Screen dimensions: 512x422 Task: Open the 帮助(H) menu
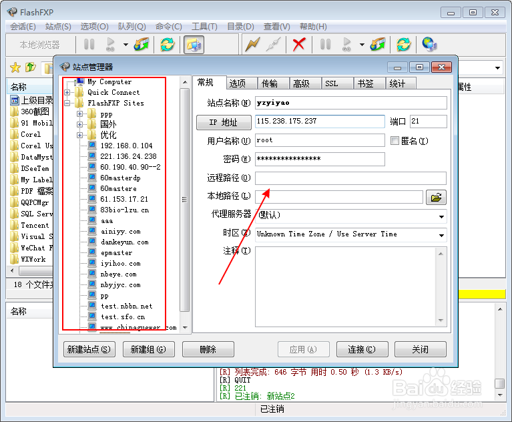[313, 27]
